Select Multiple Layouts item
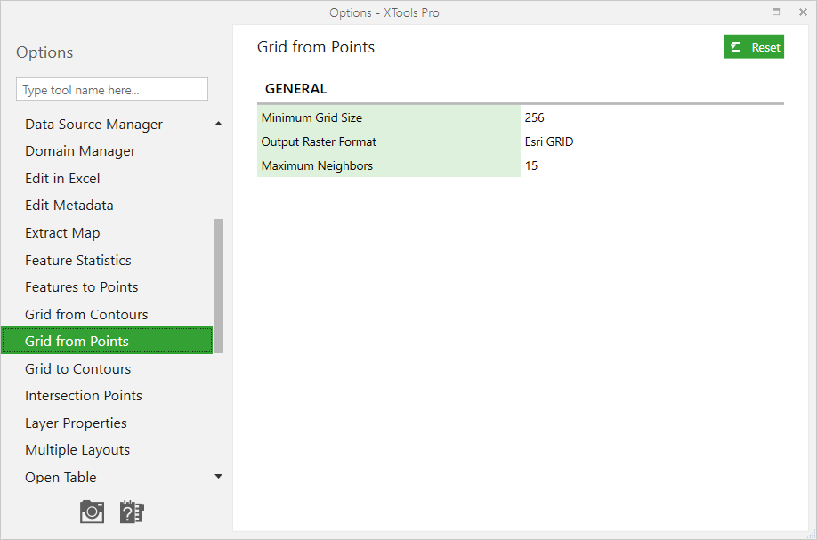817x540 pixels. click(77, 450)
